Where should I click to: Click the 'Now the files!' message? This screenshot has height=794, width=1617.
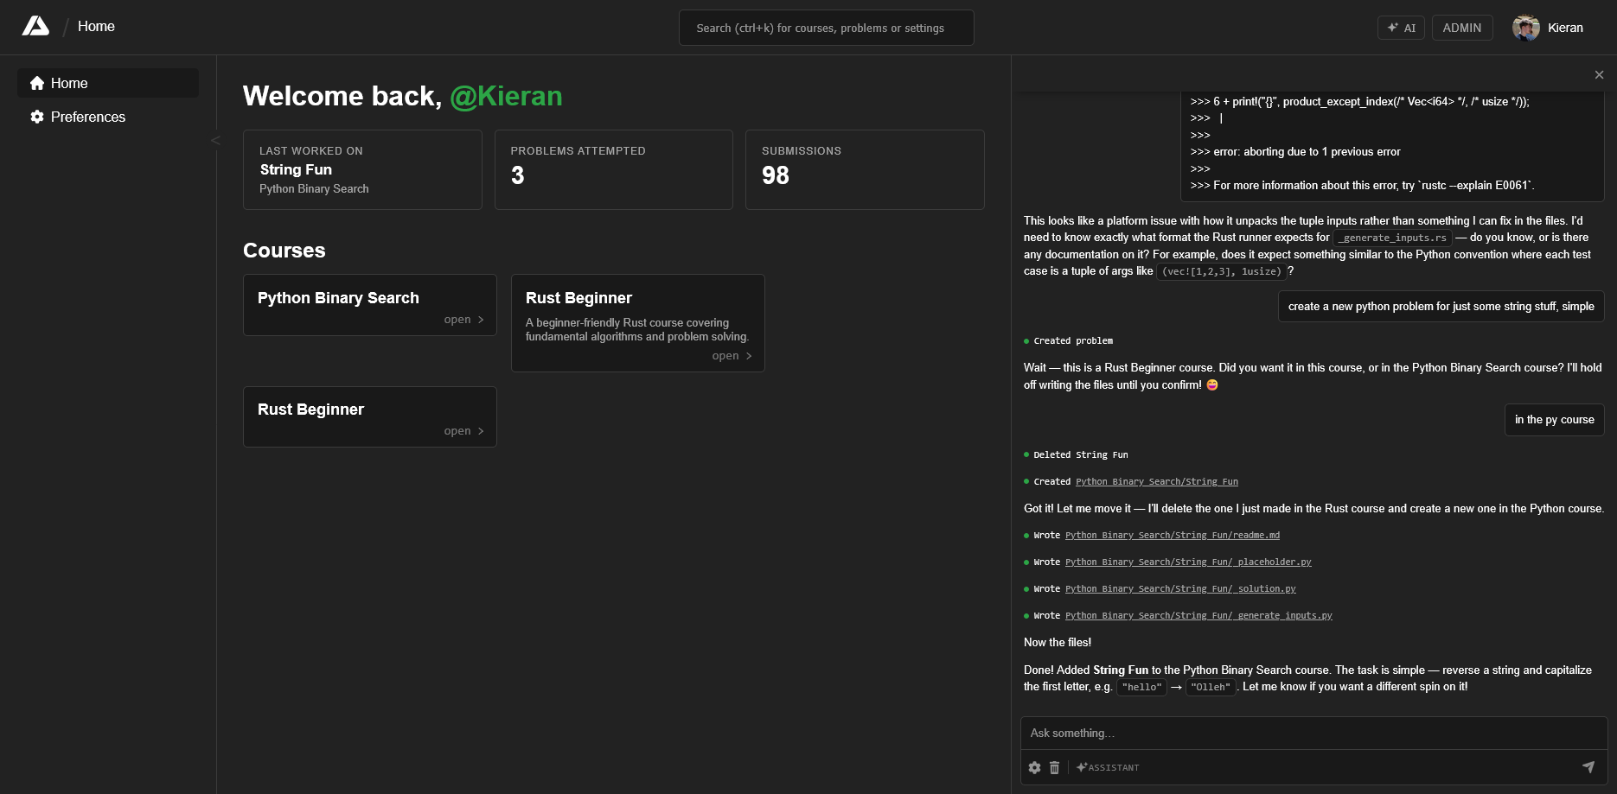coord(1058,643)
